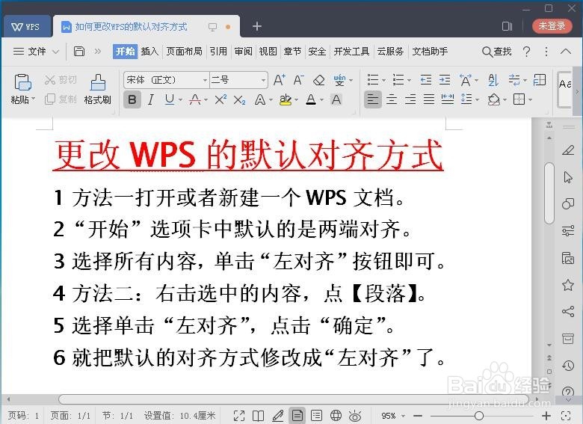Save the document with floppy icon
Image resolution: width=583 pixels, height=424 pixels.
pos(78,51)
